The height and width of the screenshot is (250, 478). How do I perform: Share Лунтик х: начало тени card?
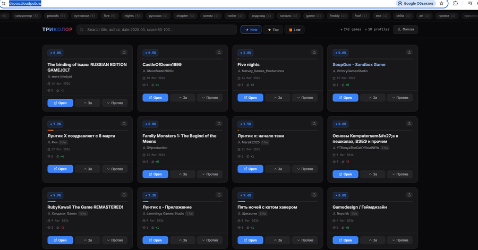[x=314, y=124]
